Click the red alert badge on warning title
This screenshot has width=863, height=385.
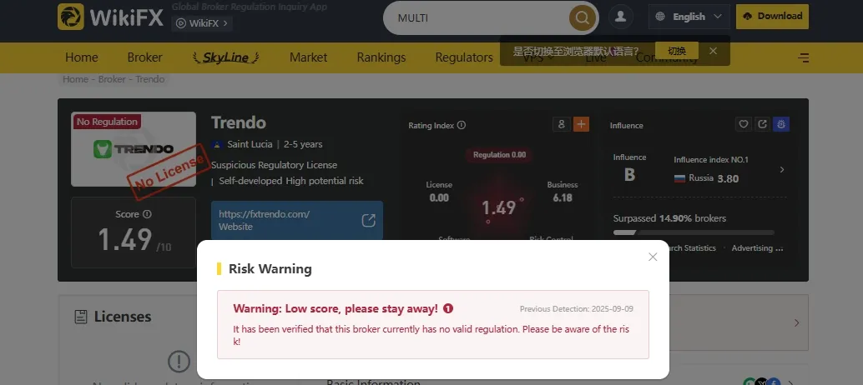[448, 308]
